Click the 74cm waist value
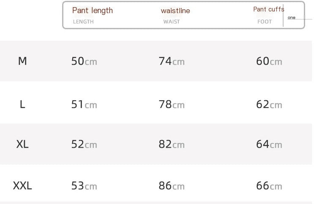The width and height of the screenshot is (314, 204). coord(172,61)
